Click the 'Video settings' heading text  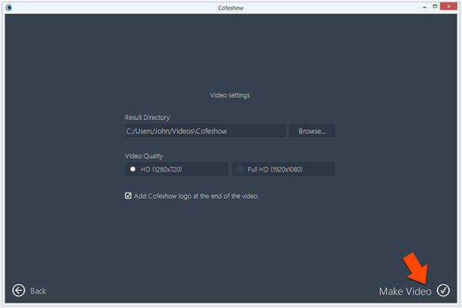pyautogui.click(x=229, y=95)
